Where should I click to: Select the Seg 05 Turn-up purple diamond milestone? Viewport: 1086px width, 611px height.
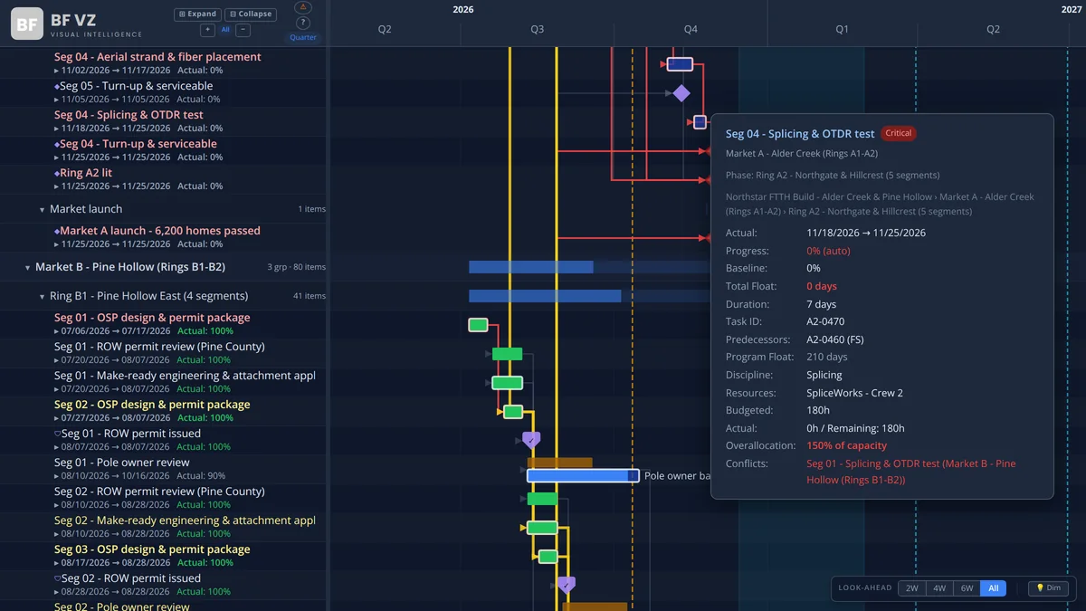[681, 93]
